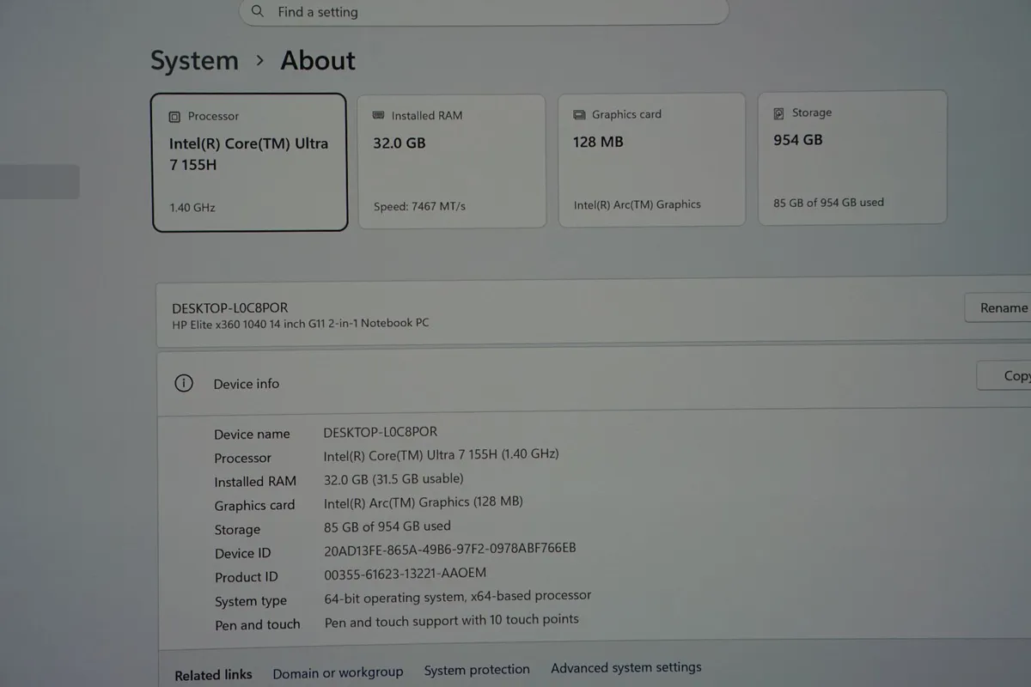Click 64-bit operating system value
Image resolution: width=1031 pixels, height=687 pixels.
pos(458,596)
